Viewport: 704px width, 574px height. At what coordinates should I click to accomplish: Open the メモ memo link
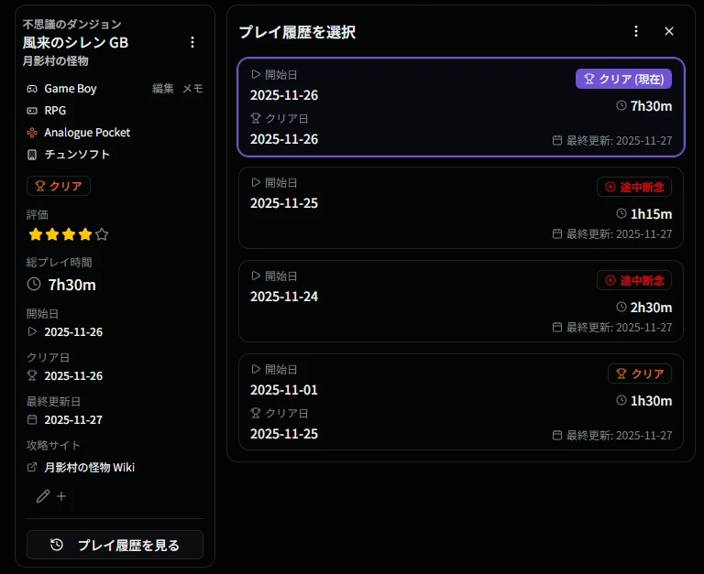coord(192,89)
